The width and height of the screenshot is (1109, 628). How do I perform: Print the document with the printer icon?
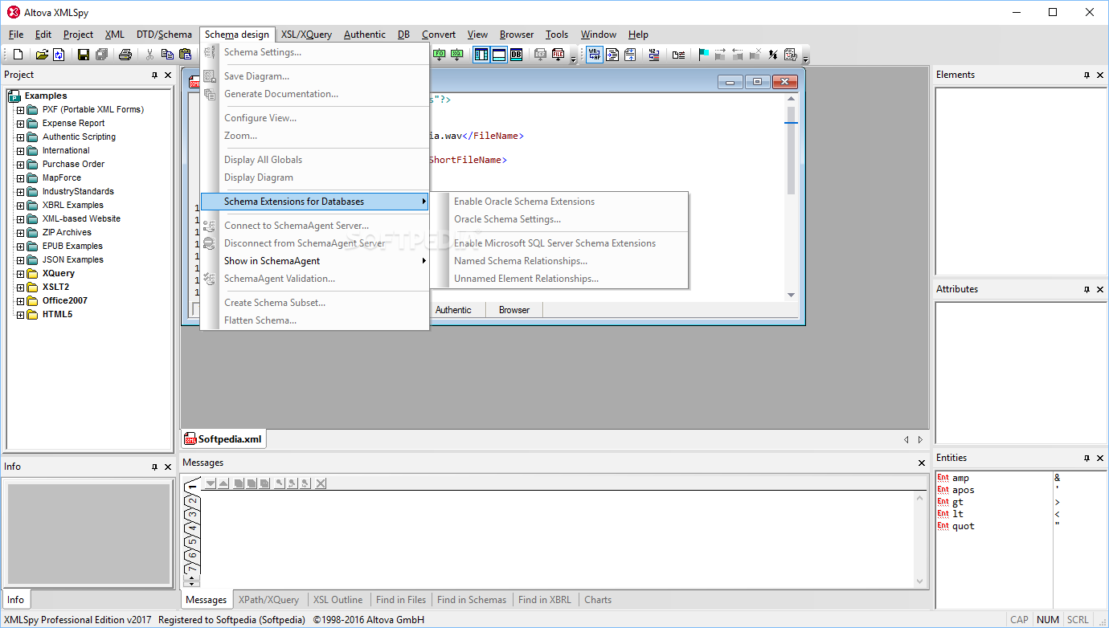(125, 55)
